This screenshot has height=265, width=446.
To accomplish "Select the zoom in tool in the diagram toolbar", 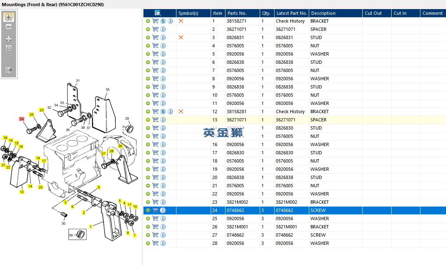I will 9,17.
